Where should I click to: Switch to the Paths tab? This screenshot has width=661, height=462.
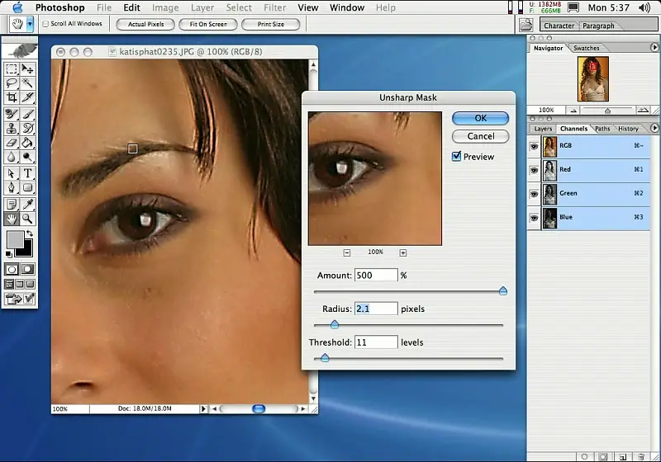click(x=602, y=129)
